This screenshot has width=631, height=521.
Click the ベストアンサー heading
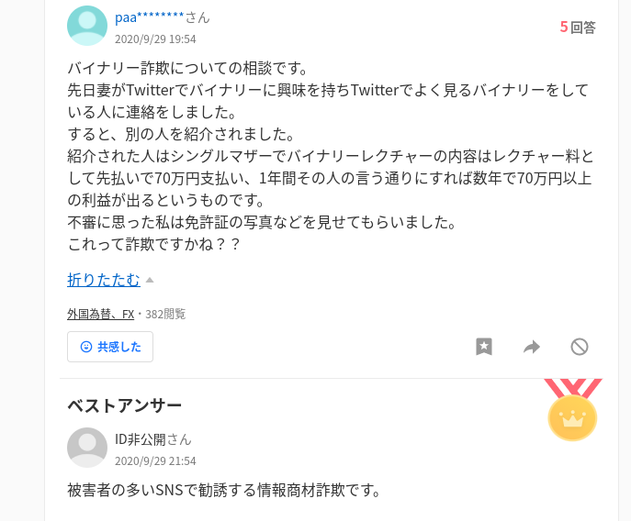124,405
